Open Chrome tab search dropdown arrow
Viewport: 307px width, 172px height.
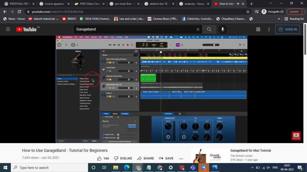point(271,3)
